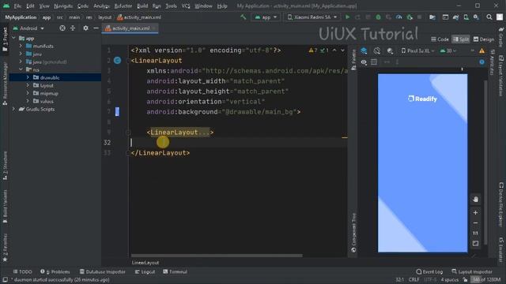The image size is (506, 284).
Task: Click the editor horizontal scrollbar
Action: point(217,256)
